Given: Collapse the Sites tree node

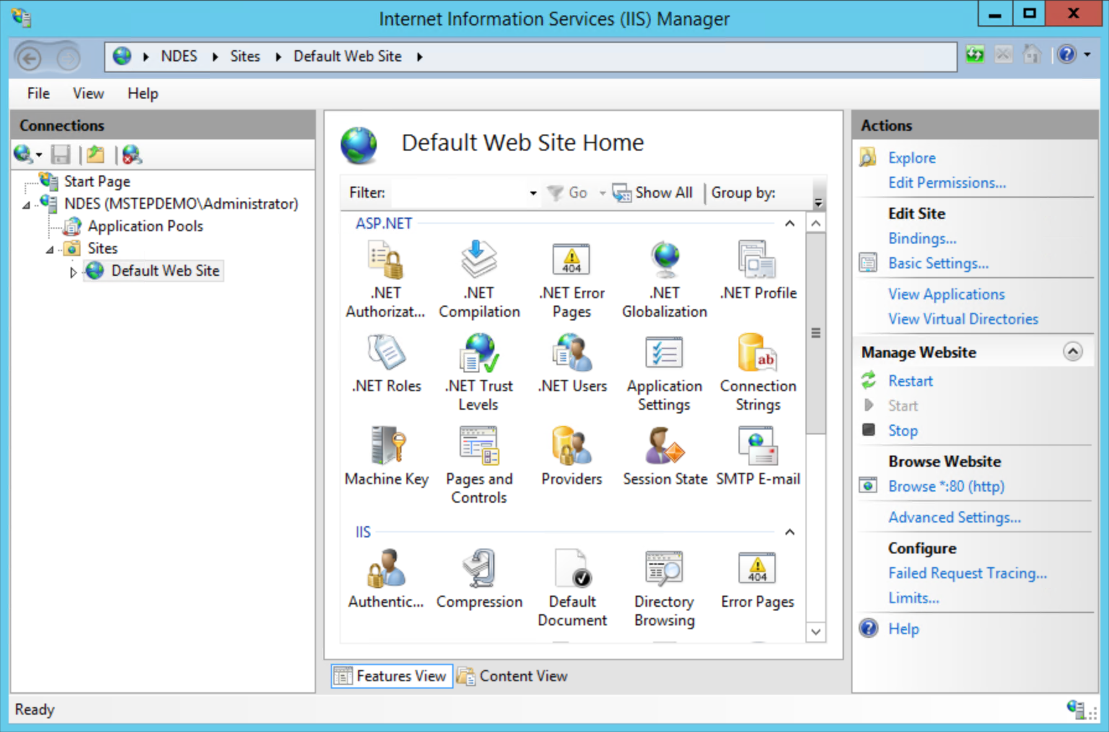Looking at the screenshot, I should [x=50, y=250].
